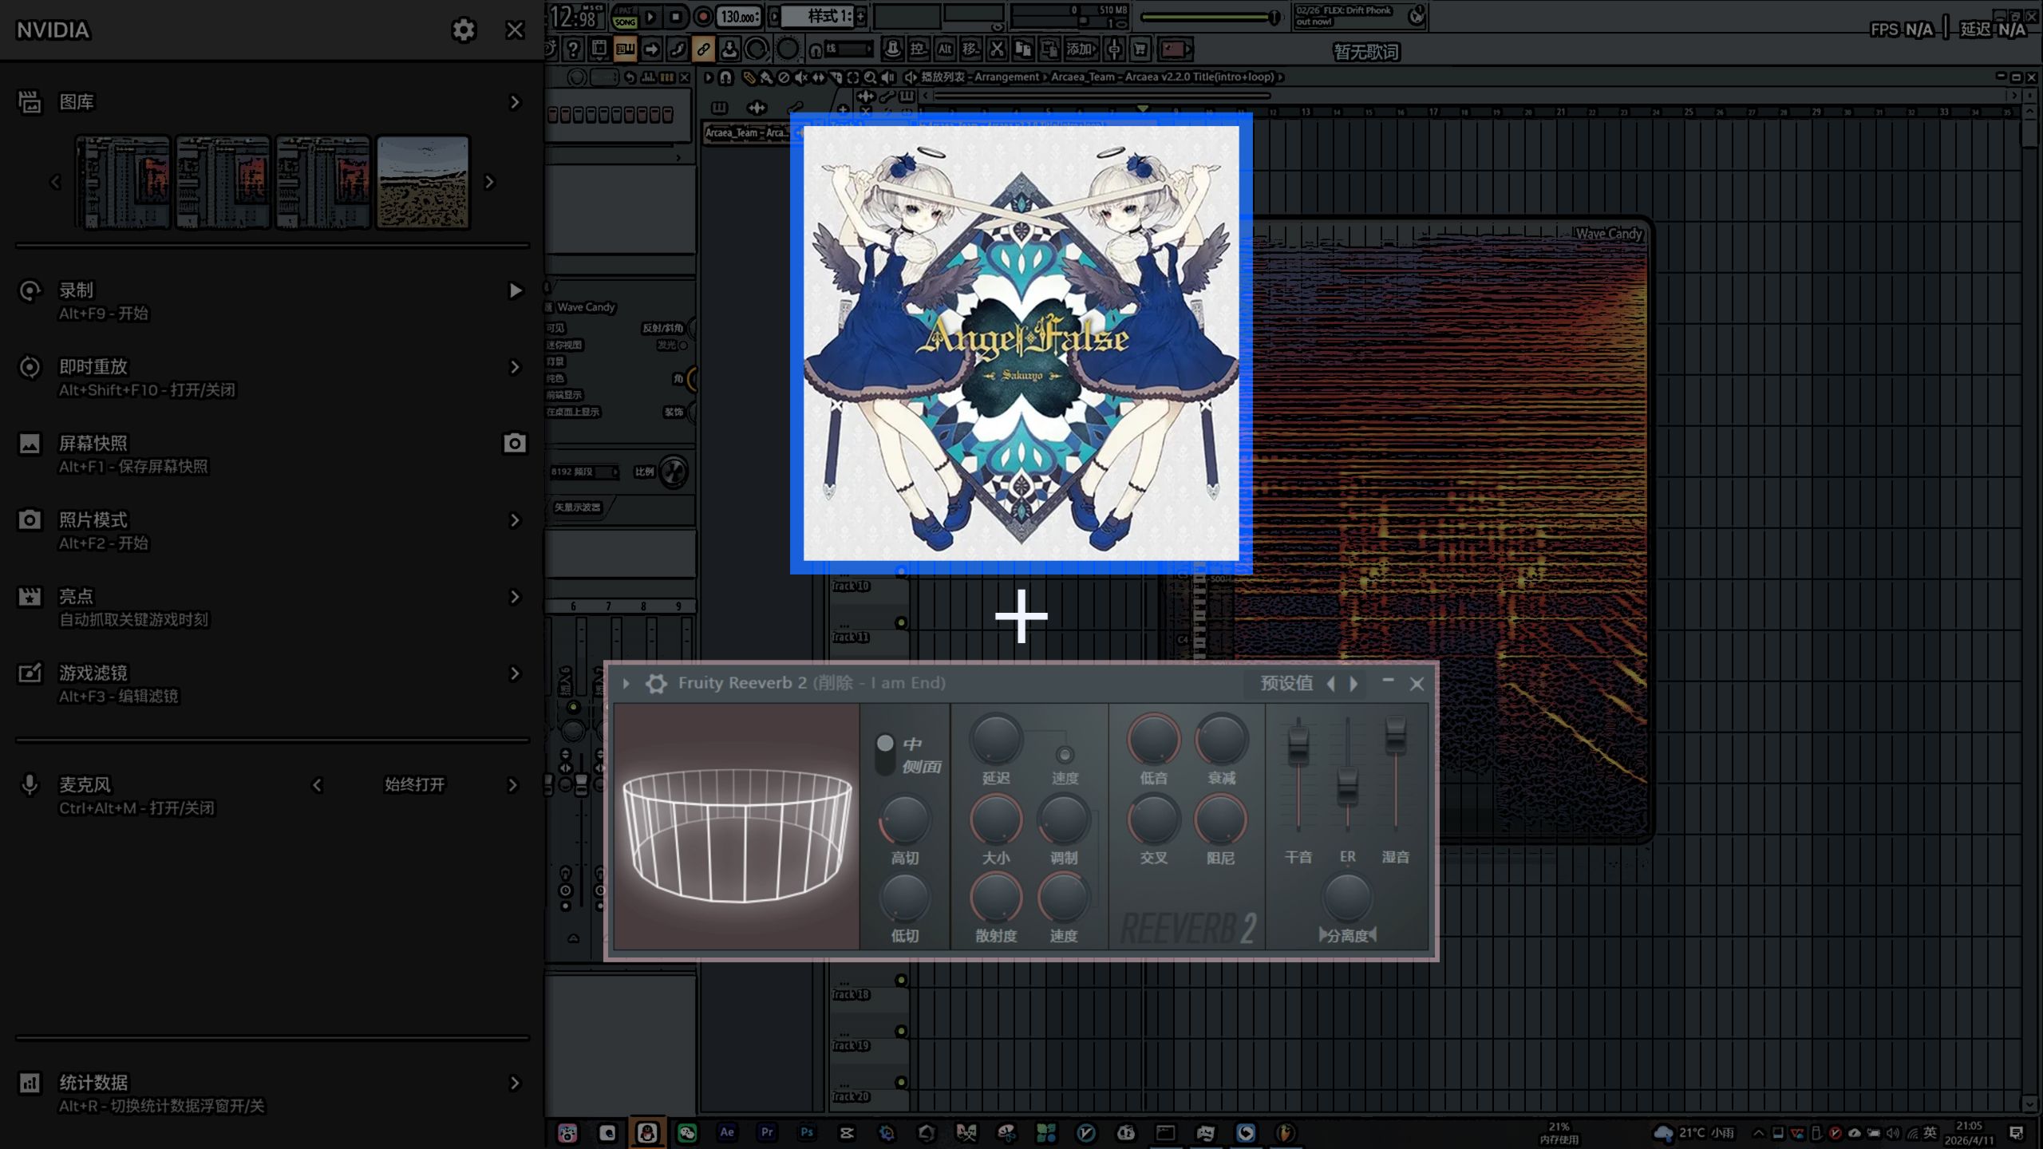Click the Alt button in FL toolbar
2043x1149 pixels.
coord(945,49)
